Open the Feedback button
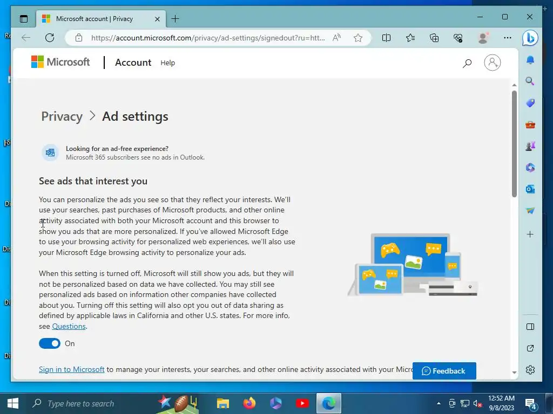 [x=444, y=371]
